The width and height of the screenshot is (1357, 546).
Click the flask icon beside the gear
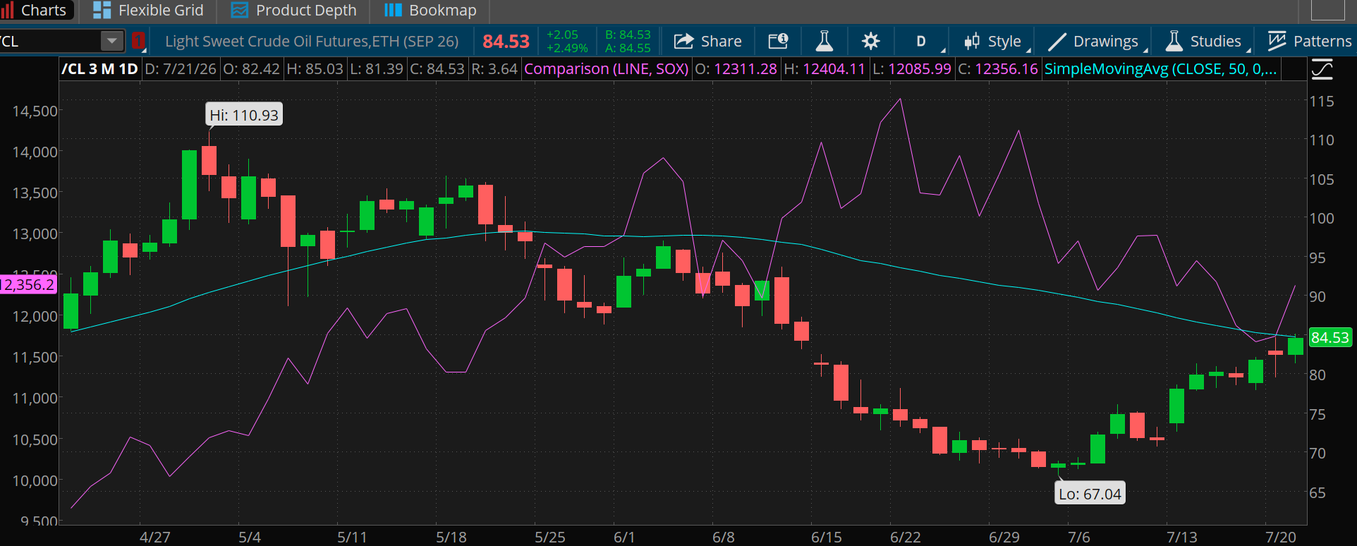(x=824, y=41)
